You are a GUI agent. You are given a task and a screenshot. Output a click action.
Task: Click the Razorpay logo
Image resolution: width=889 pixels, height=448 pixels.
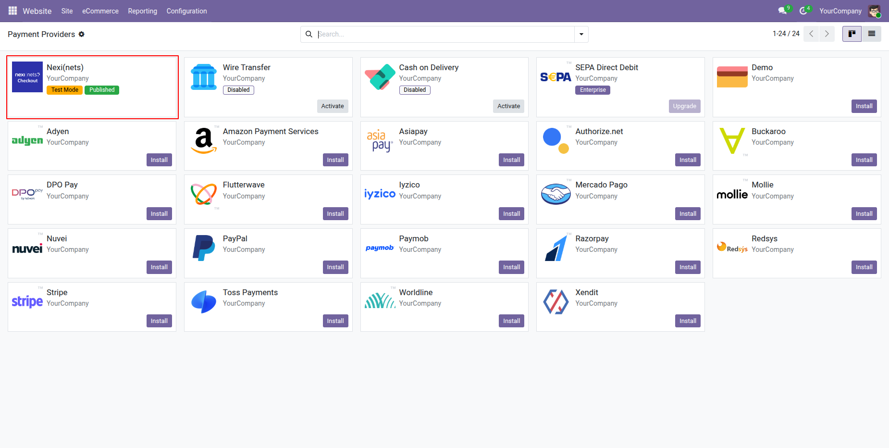[556, 248]
